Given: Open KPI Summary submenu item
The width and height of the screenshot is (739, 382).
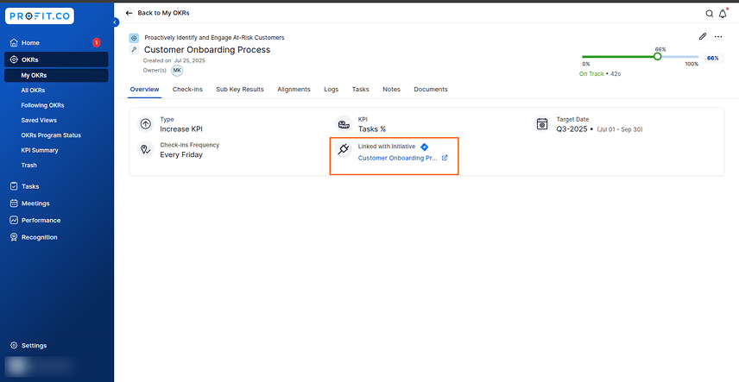Looking at the screenshot, I should click(x=40, y=150).
